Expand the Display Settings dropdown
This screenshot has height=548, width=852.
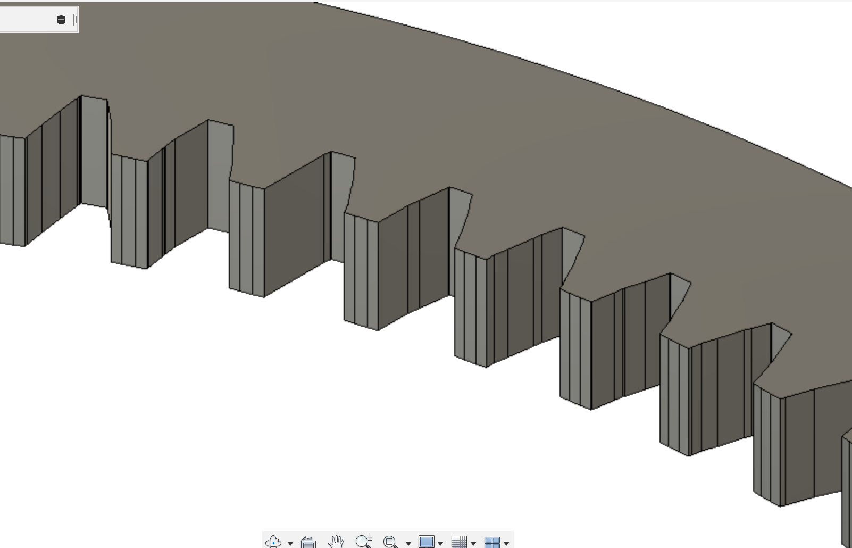pos(441,543)
